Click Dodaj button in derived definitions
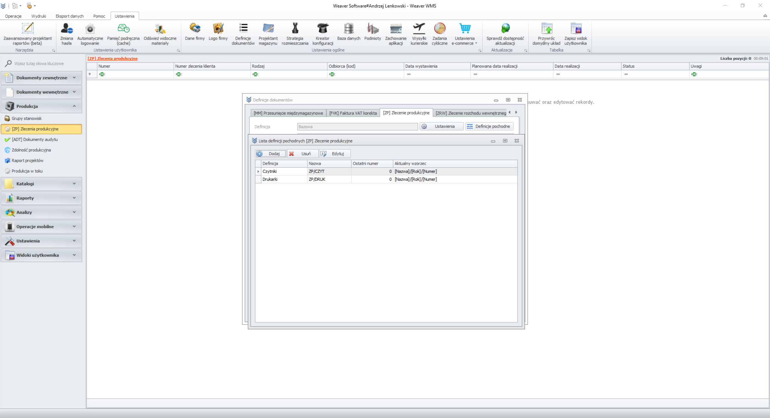Screen dimensions: 770x418 tap(270, 154)
